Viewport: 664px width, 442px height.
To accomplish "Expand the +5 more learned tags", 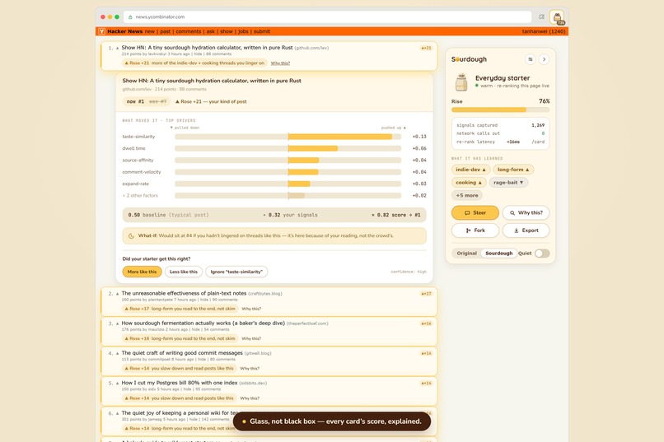I will tap(467, 195).
